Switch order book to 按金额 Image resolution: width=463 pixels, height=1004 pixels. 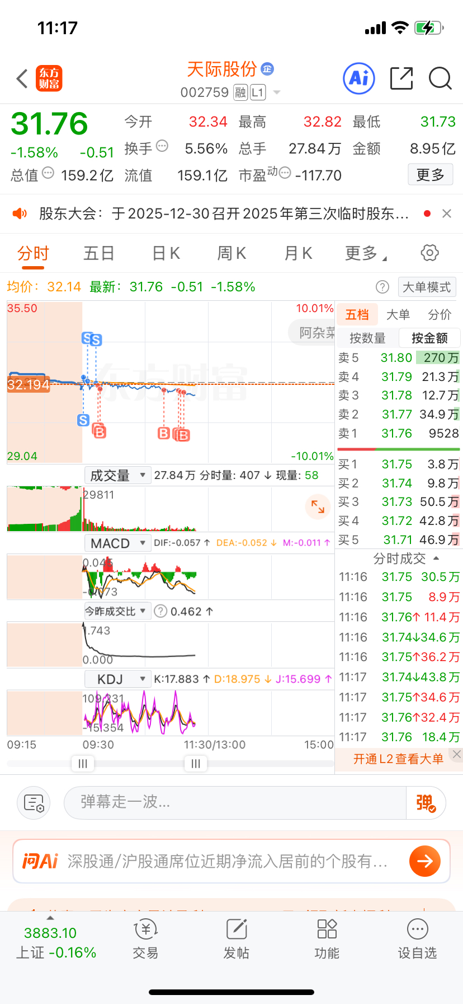tap(429, 338)
